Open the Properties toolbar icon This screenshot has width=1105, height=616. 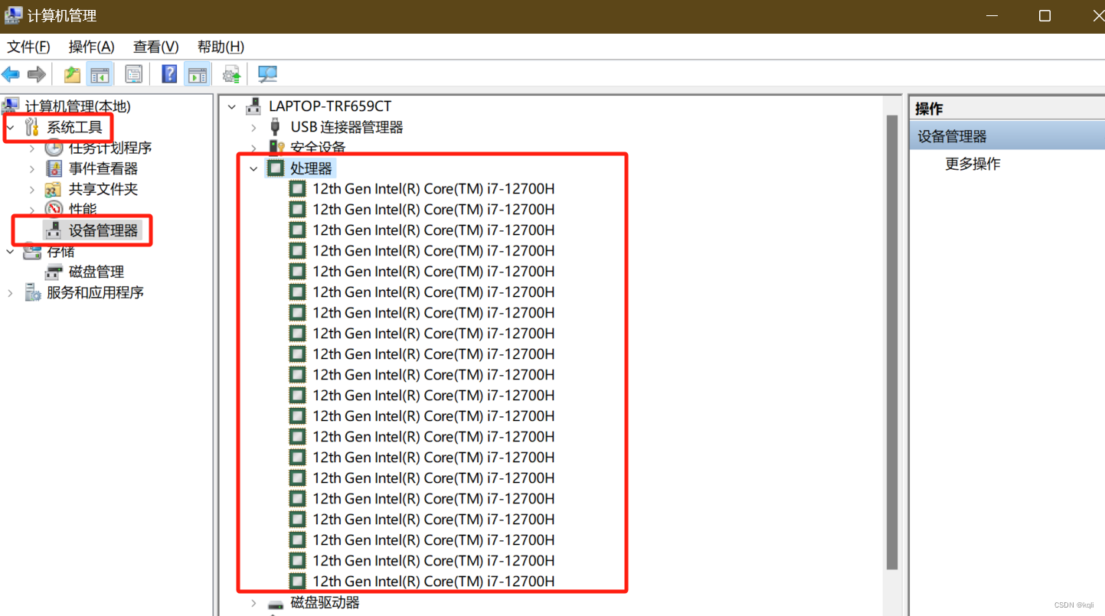click(134, 74)
